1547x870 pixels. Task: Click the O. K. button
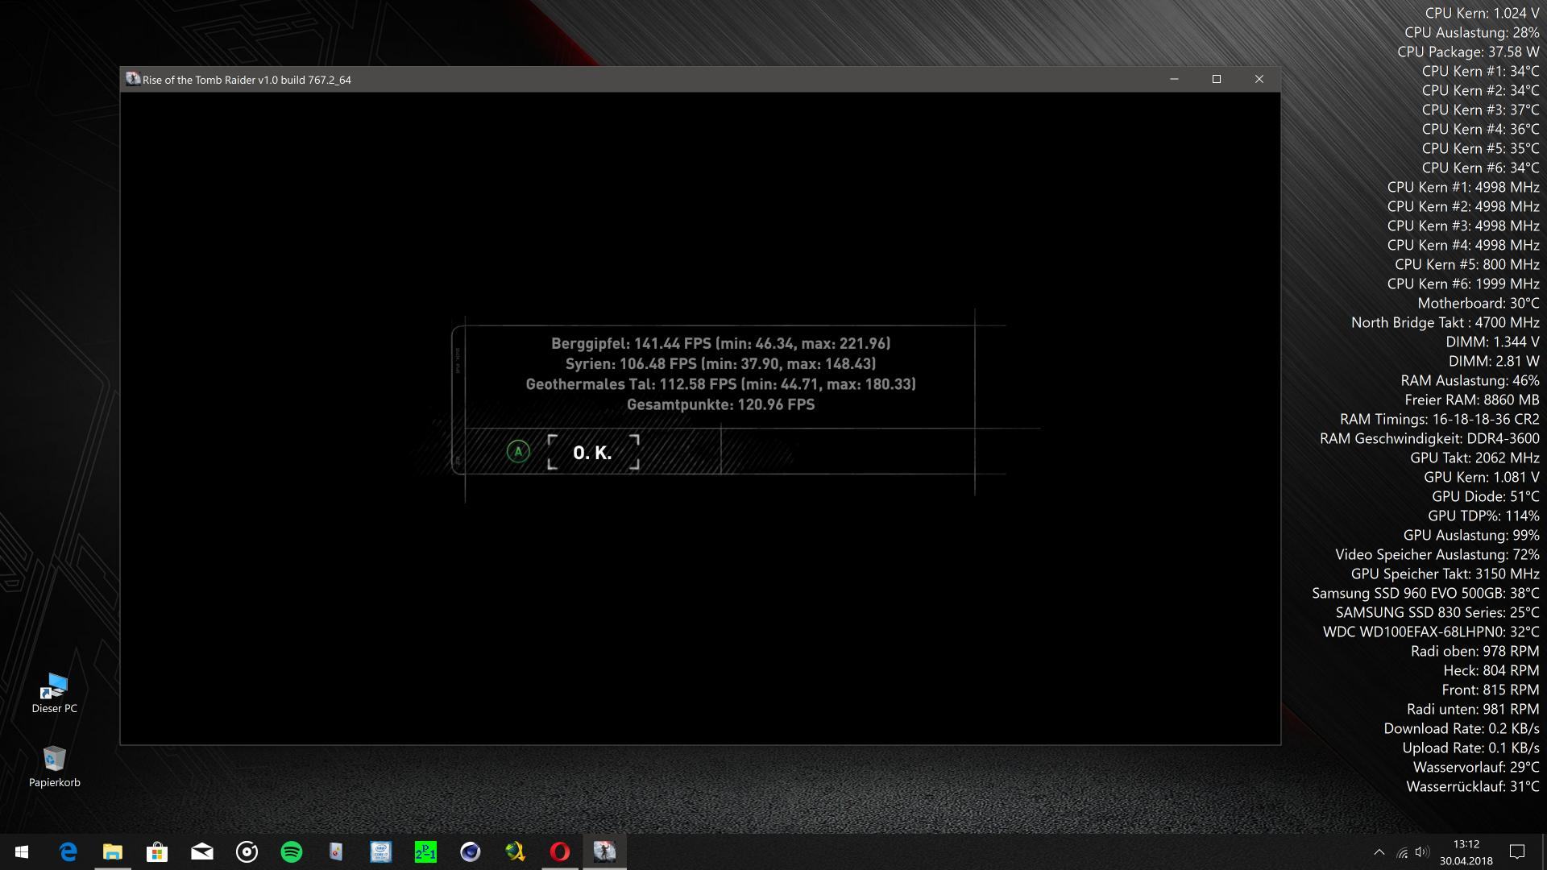click(x=593, y=452)
